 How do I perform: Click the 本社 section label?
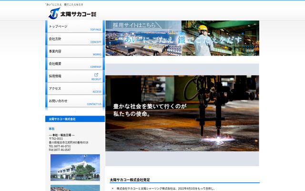[x=51, y=128]
